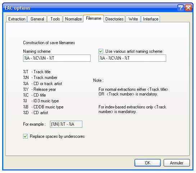The height and width of the screenshot is (173, 196).
Task: Click the normal extractions note text
Action: click(133, 92)
